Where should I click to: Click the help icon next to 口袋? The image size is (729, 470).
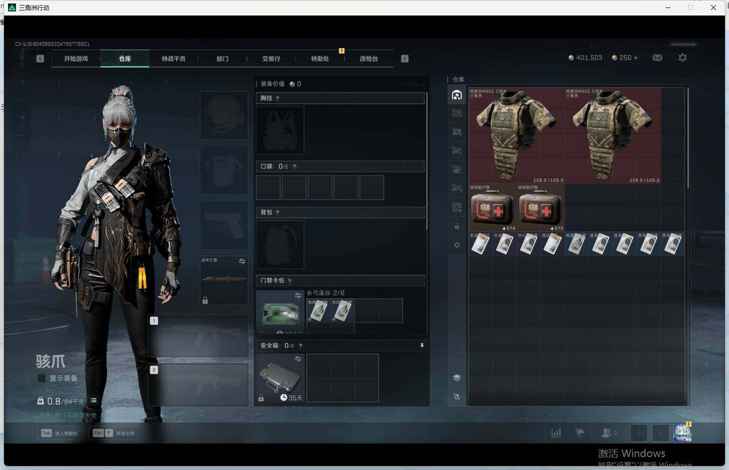point(294,166)
